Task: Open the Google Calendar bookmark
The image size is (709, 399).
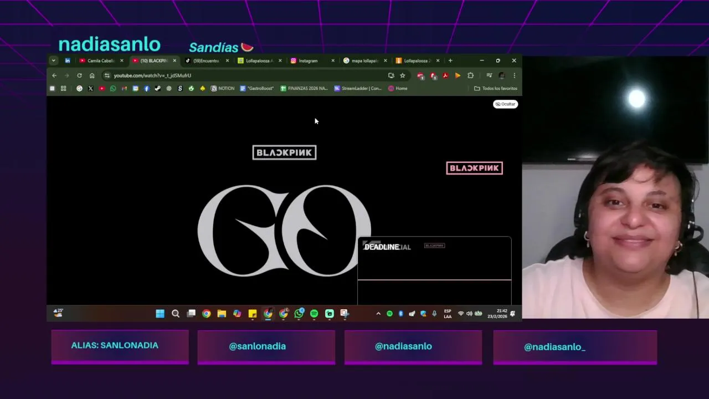Action: click(135, 88)
